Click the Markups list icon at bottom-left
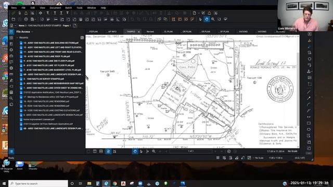 pos(11,151)
